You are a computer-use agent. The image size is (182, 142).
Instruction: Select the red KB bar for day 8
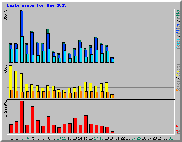[x=48, y=125]
